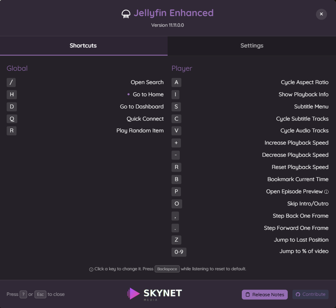Rebind the B key for Bookmark Current Time
The height and width of the screenshot is (308, 336).
(176, 179)
